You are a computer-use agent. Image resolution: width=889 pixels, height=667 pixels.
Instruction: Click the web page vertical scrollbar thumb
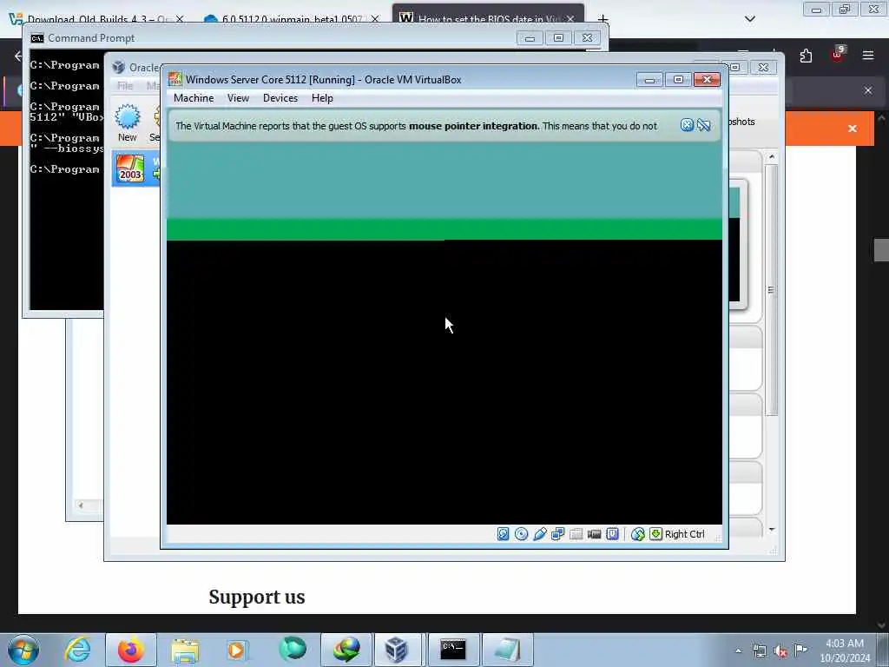pyautogui.click(x=881, y=249)
